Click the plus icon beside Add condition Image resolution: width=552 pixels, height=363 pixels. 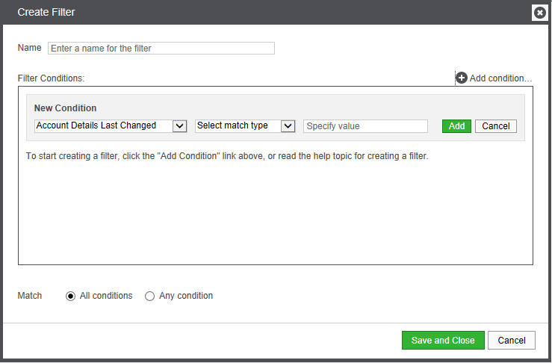pos(462,78)
